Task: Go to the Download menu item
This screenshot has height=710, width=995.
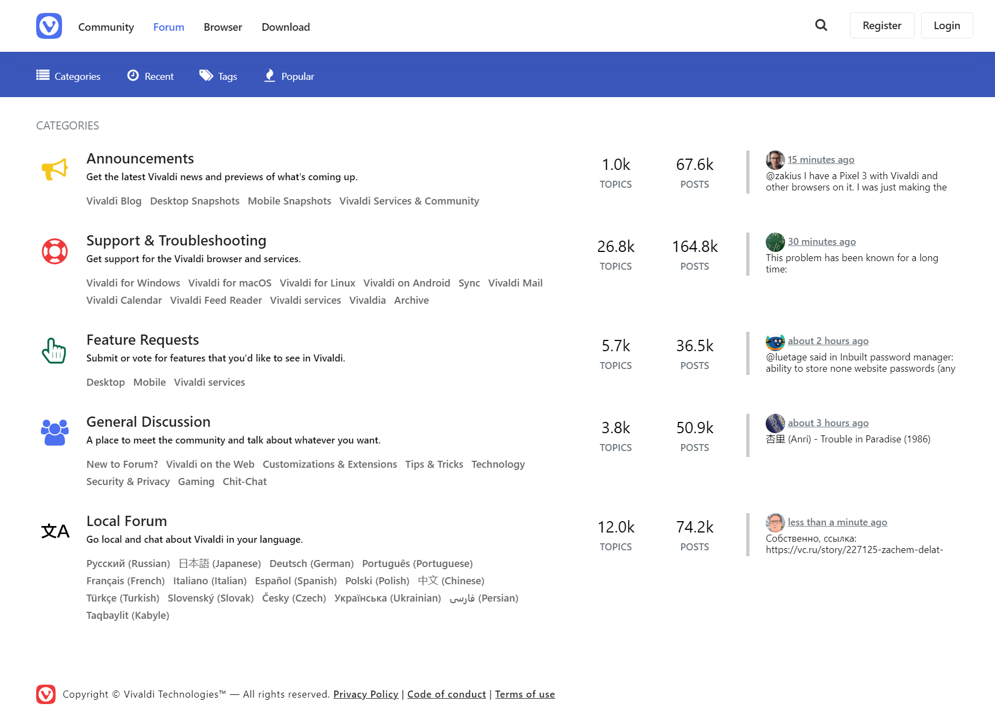Action: 286,27
